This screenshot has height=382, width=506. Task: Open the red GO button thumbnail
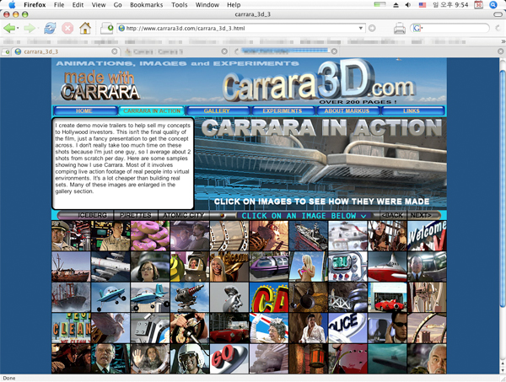click(x=229, y=358)
